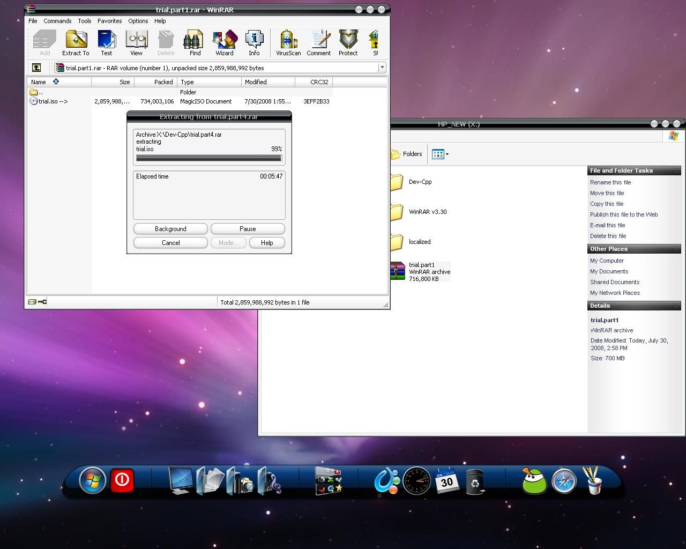The width and height of the screenshot is (686, 549).
Task: Use the Find icon to search the archive
Action: tap(194, 43)
